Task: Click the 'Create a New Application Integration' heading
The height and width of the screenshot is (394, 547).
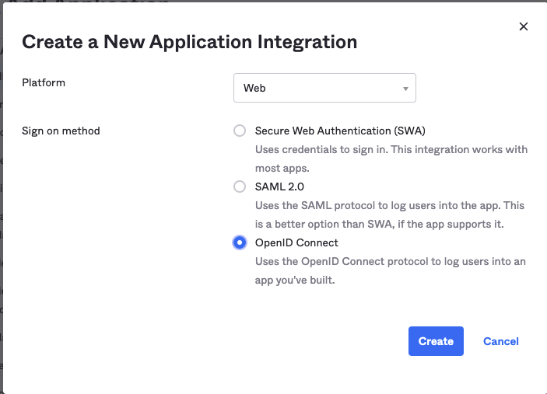Action: 189,42
